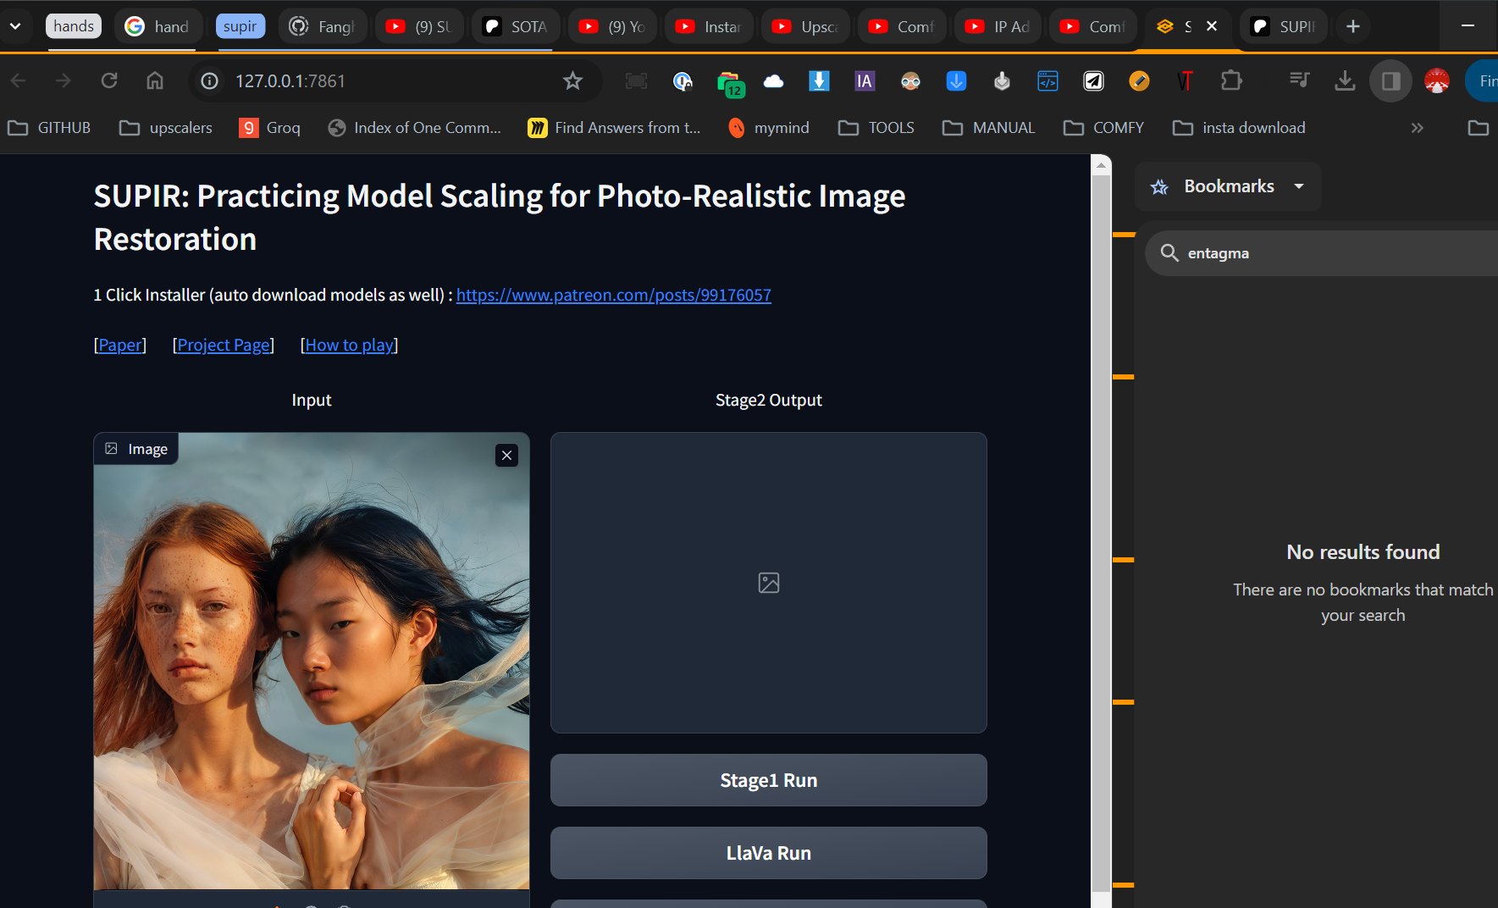This screenshot has width=1498, height=908.
Task: Open the tab search dropdown arrow
Action: coord(15,26)
